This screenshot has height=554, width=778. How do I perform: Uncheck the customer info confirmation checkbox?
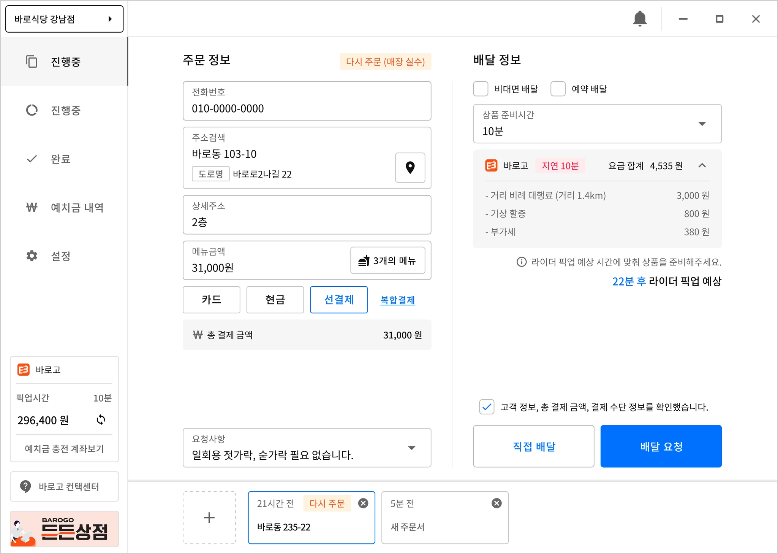point(487,407)
